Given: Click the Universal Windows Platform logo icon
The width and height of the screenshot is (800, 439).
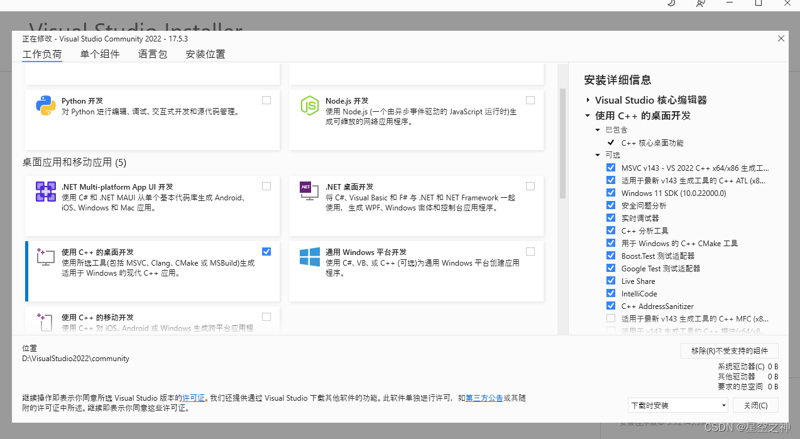Looking at the screenshot, I should (310, 257).
